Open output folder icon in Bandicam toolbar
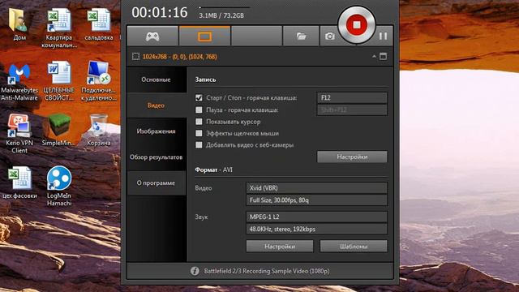This screenshot has height=292, width=519. [x=301, y=36]
